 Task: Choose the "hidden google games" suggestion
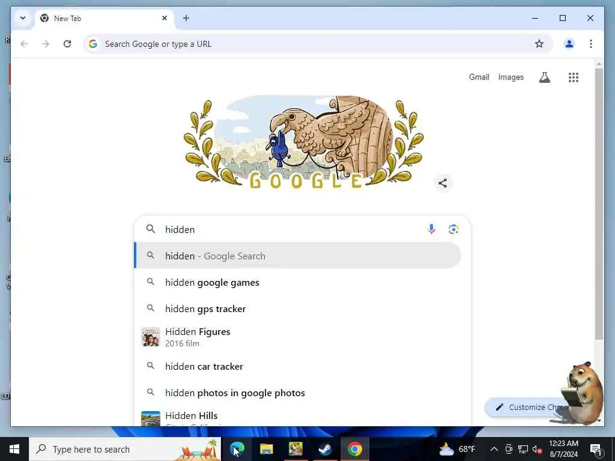click(298, 282)
